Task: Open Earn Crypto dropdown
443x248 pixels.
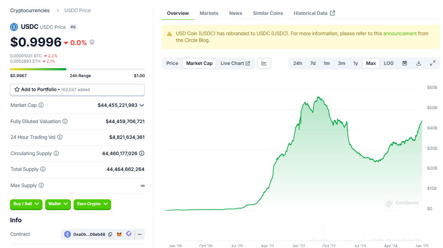Action: coord(92,204)
